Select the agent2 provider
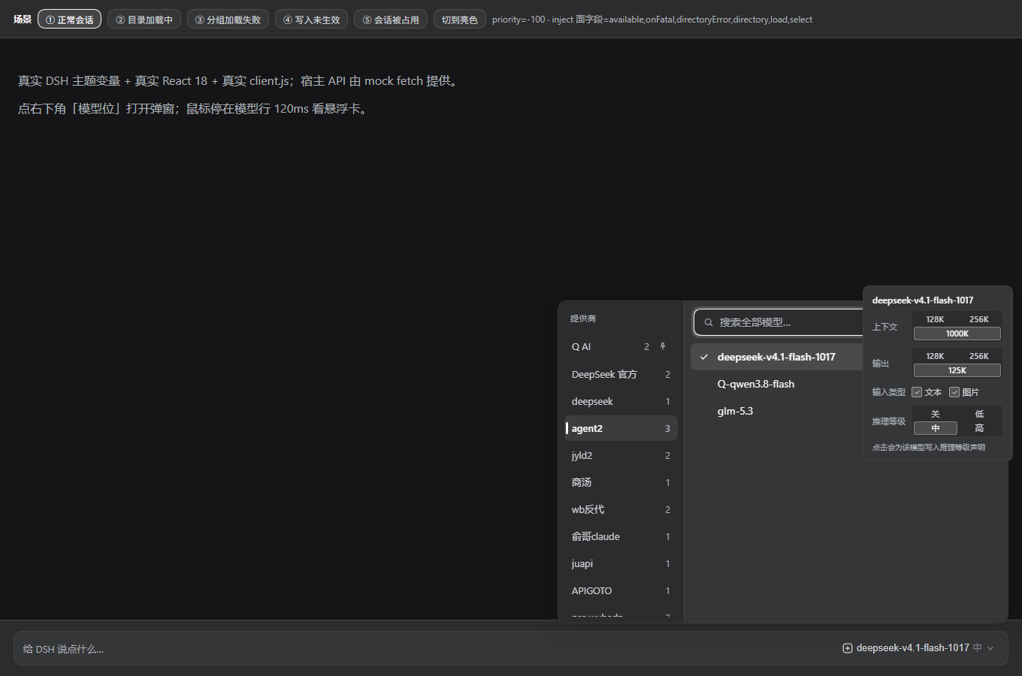This screenshot has width=1022, height=676. tap(621, 428)
